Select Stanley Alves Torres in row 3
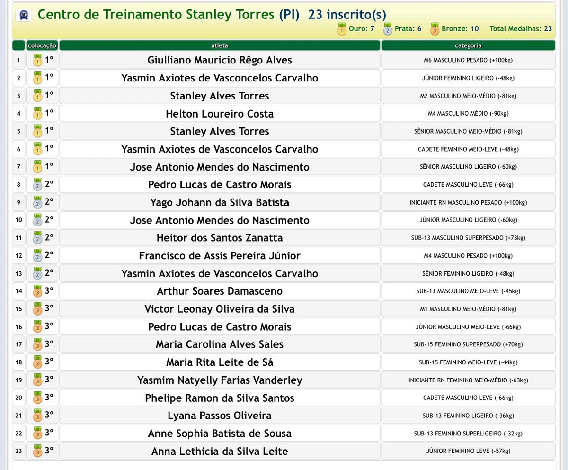The image size is (568, 470). (x=220, y=96)
